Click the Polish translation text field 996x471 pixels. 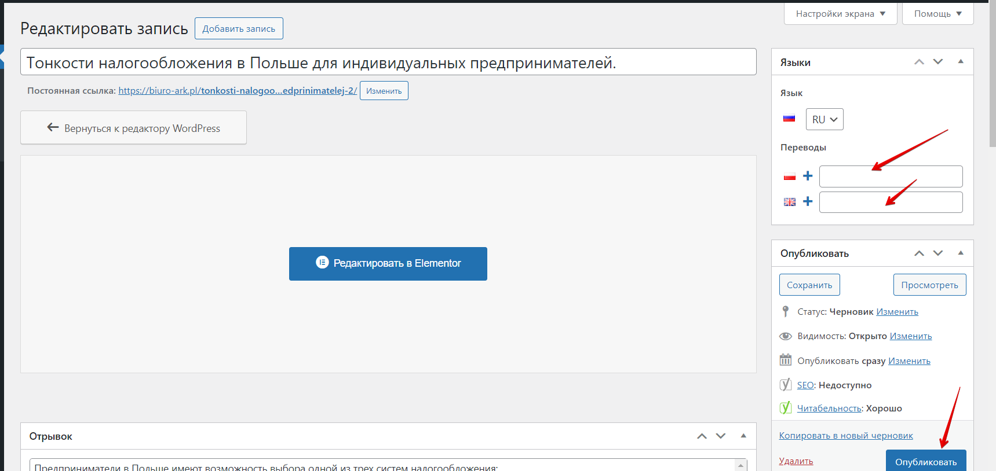click(x=891, y=176)
